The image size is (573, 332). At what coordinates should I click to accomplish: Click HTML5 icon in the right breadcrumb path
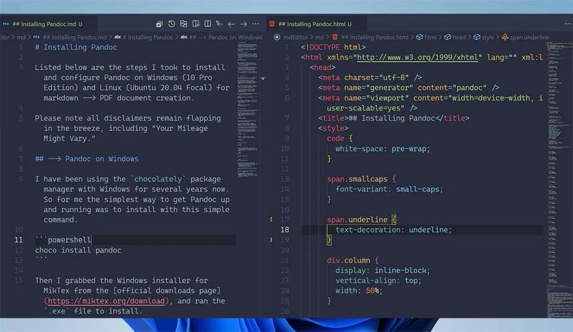tap(334, 37)
